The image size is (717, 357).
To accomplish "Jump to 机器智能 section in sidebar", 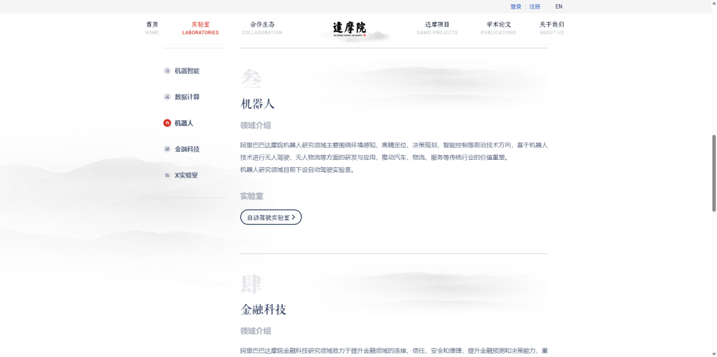I will pyautogui.click(x=187, y=71).
